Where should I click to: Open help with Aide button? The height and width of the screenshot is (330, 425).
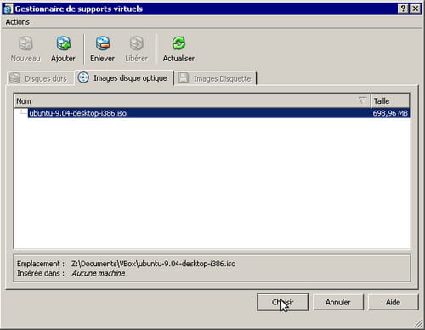[393, 302]
